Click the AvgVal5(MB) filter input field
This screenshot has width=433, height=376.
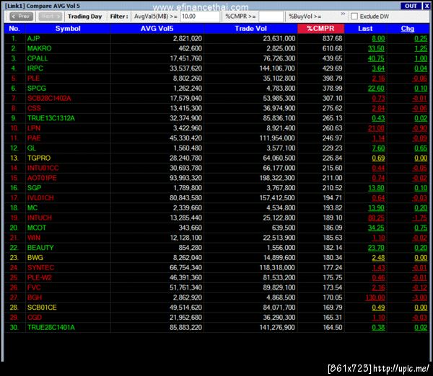[200, 17]
